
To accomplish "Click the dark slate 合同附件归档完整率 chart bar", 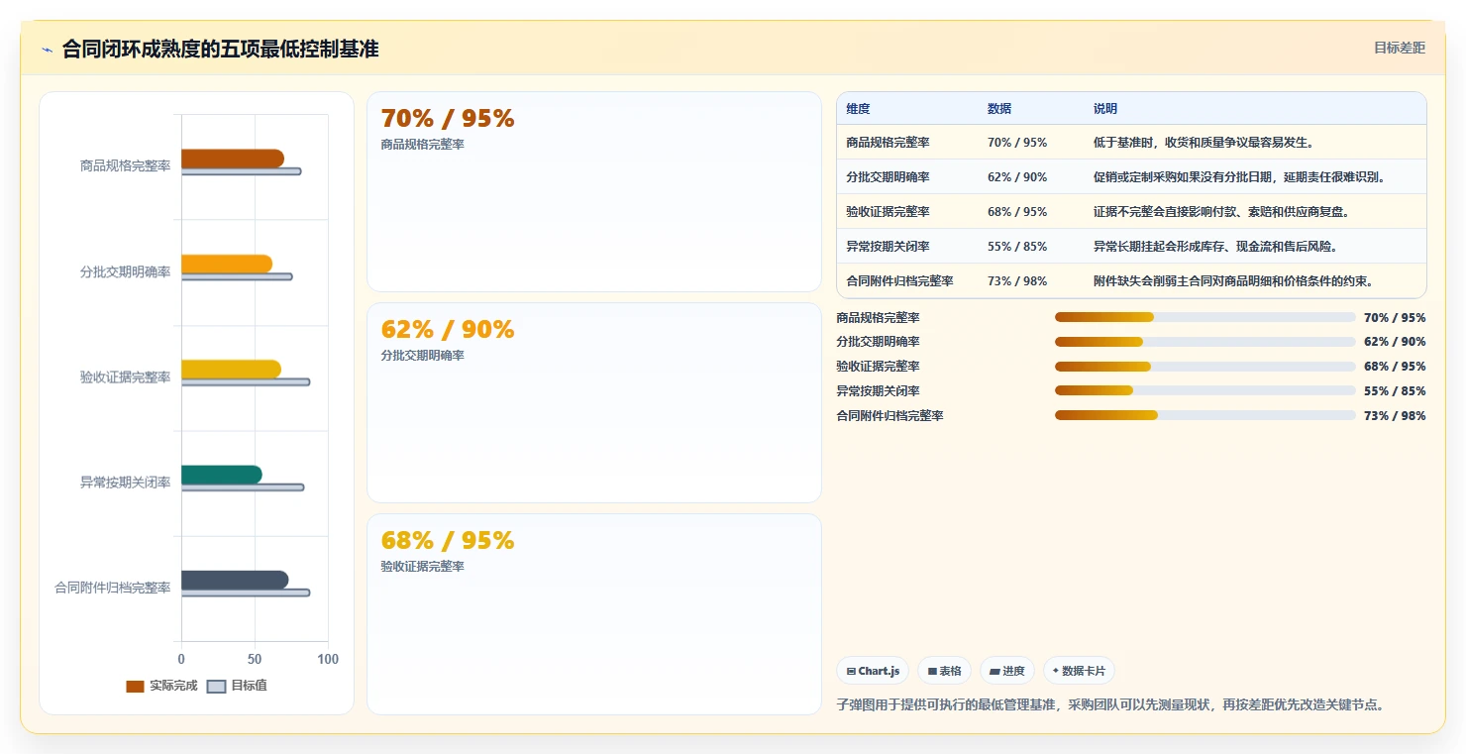I will [x=235, y=580].
